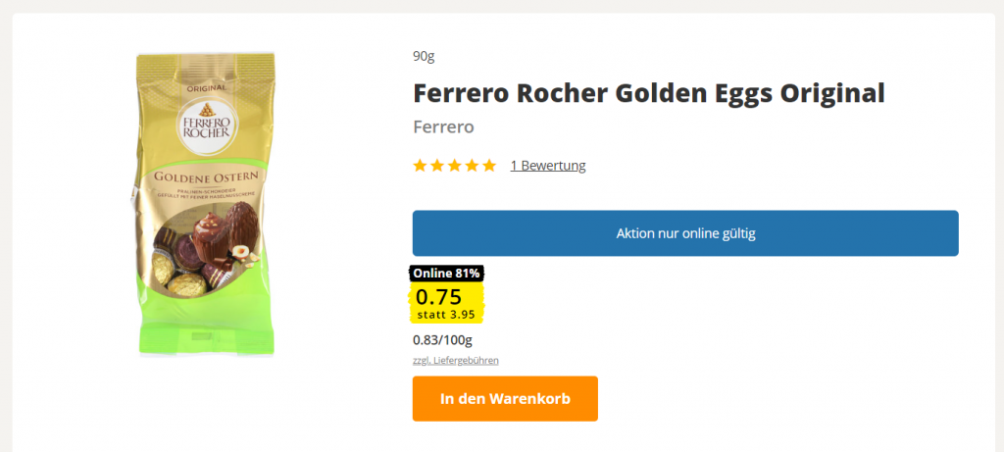1004x452 pixels.
Task: Click the blue Aktion nur online gültig banner
Action: pos(684,233)
